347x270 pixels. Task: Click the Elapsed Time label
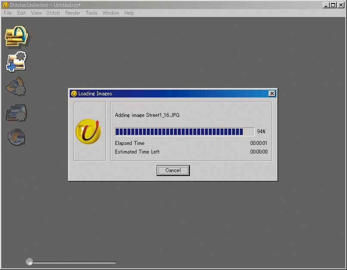click(x=130, y=143)
